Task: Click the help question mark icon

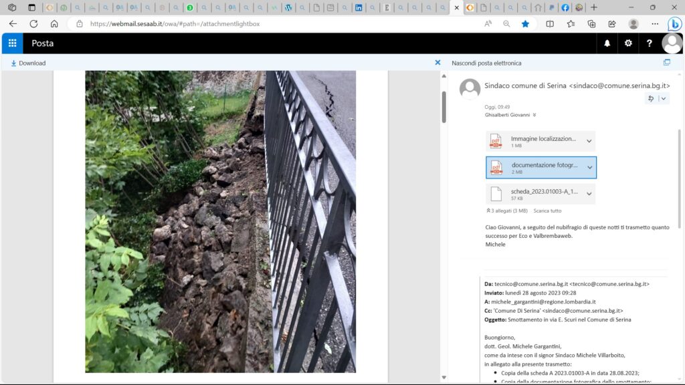Action: click(x=649, y=43)
